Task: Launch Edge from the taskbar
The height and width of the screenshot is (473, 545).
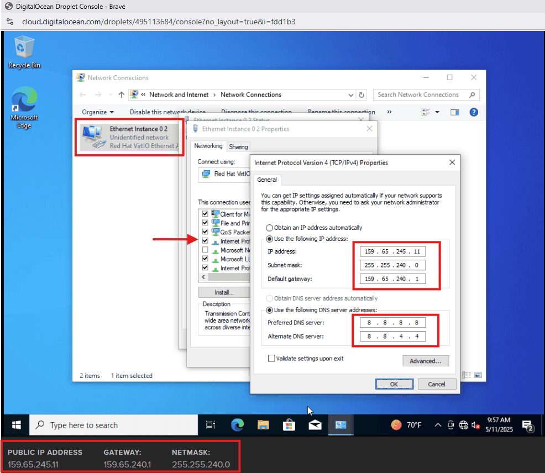Action: [237, 425]
